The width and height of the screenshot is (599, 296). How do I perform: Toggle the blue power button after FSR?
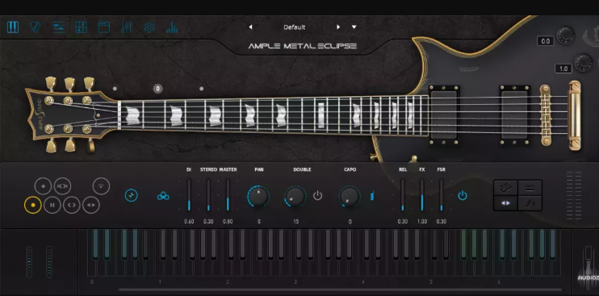(463, 196)
